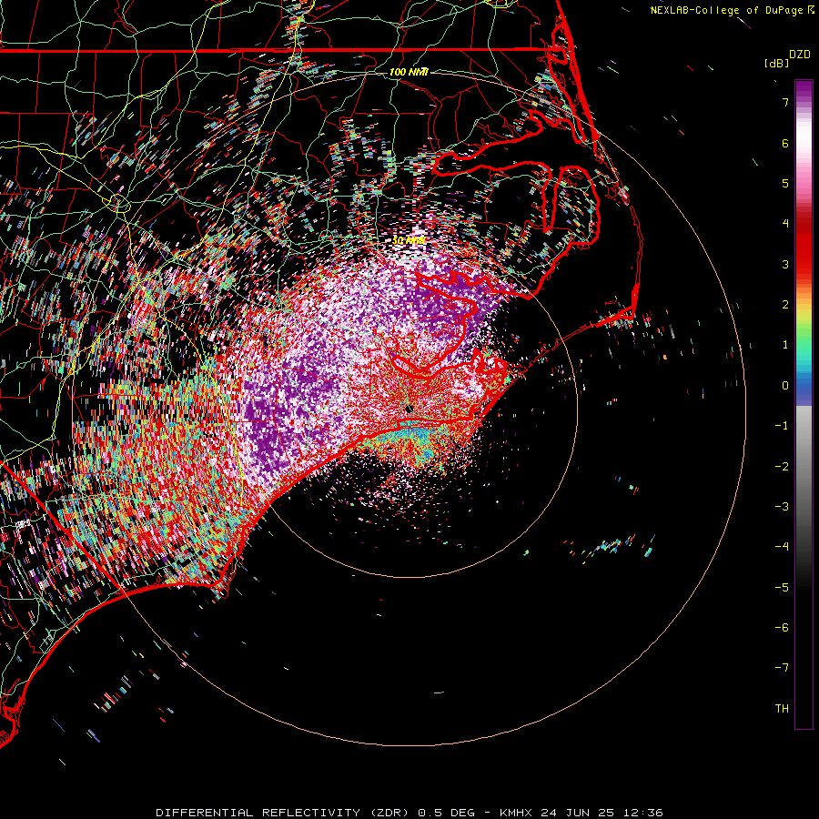This screenshot has height=819, width=819.
Task: Click the 50 NMI range ring label
Action: pos(409,240)
